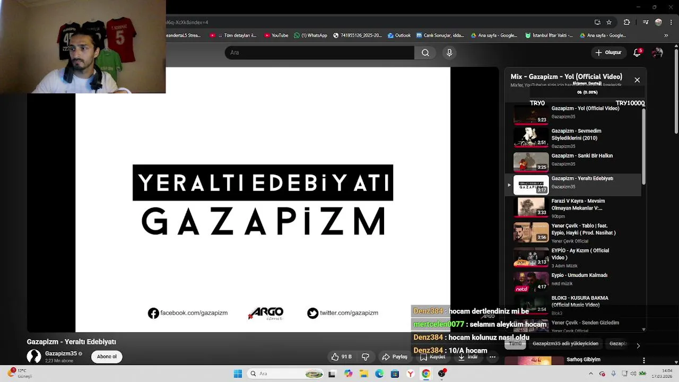Open the system tray hidden icons chevron
This screenshot has width=679, height=382.
pos(591,374)
